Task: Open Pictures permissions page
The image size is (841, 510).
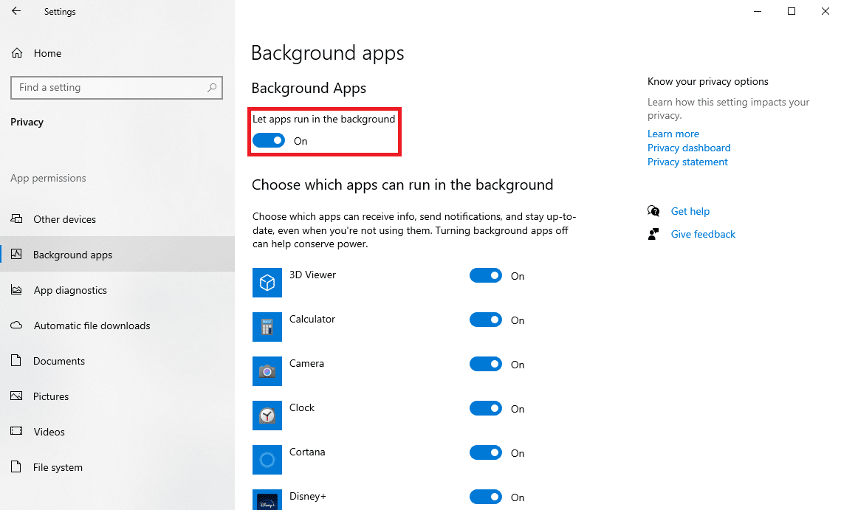Action: (x=117, y=396)
